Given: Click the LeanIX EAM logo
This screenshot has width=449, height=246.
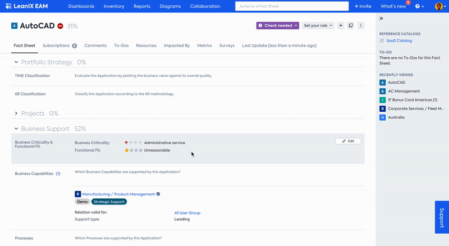Looking at the screenshot, I should coord(26,6).
